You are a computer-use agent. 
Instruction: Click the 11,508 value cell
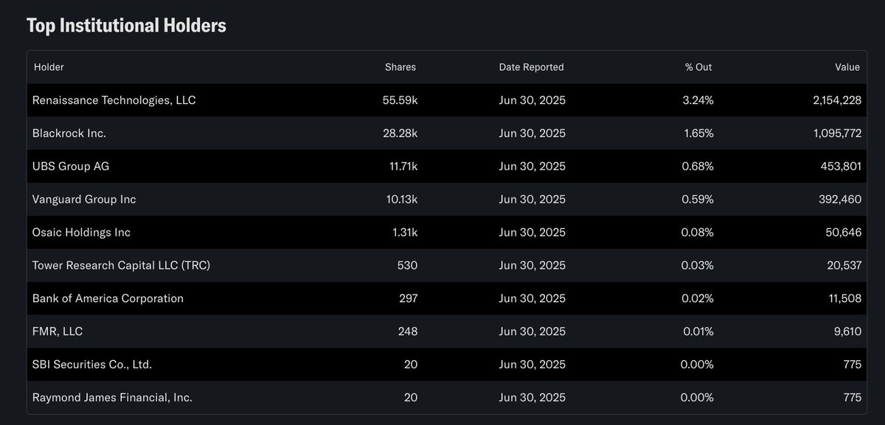tap(844, 298)
